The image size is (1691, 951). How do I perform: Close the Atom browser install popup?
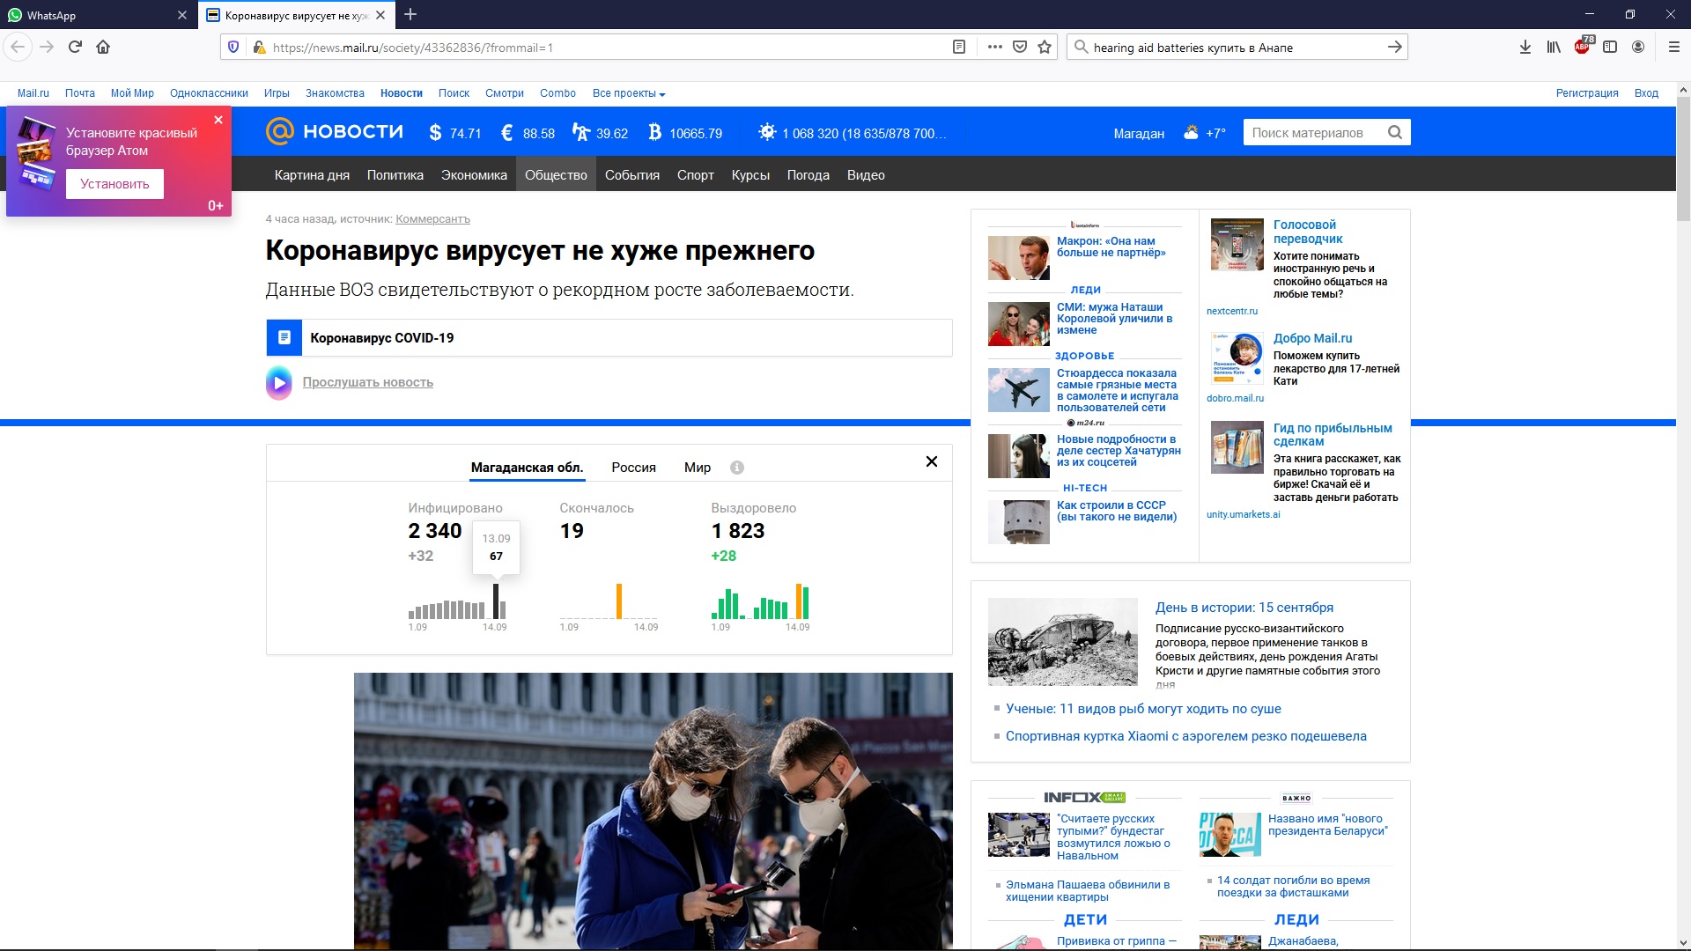(x=218, y=120)
